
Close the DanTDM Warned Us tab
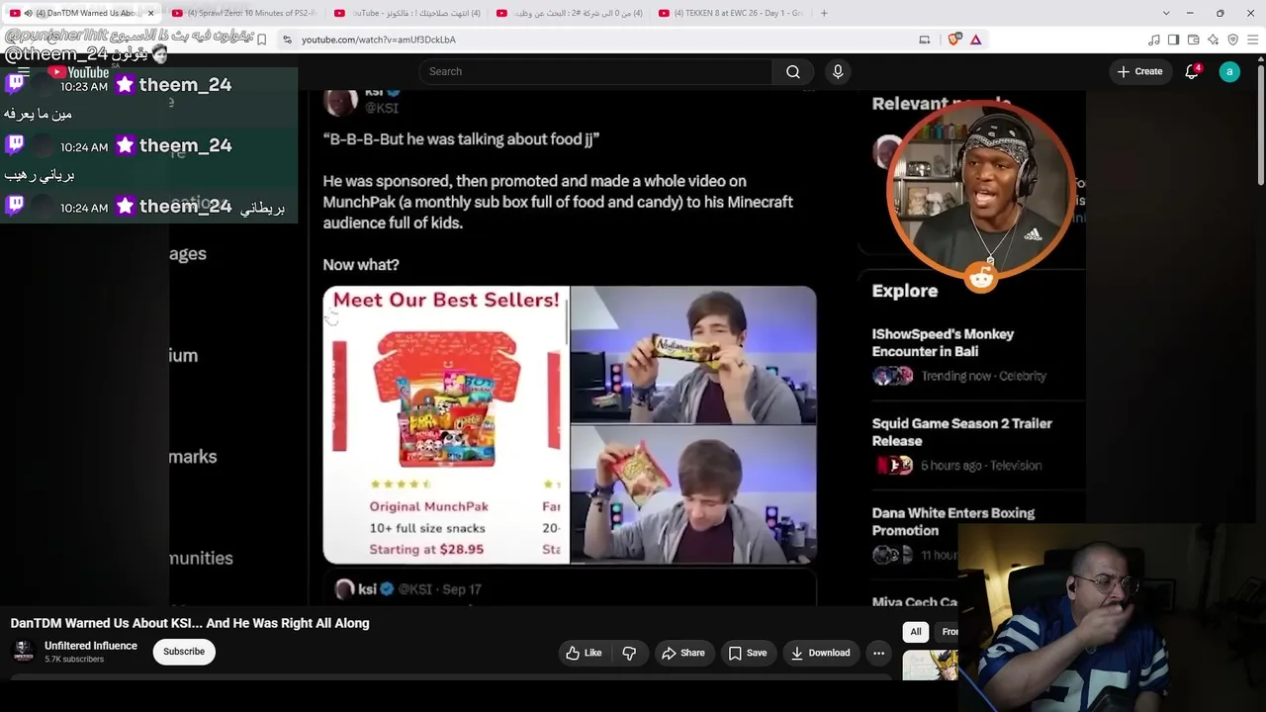pos(150,13)
